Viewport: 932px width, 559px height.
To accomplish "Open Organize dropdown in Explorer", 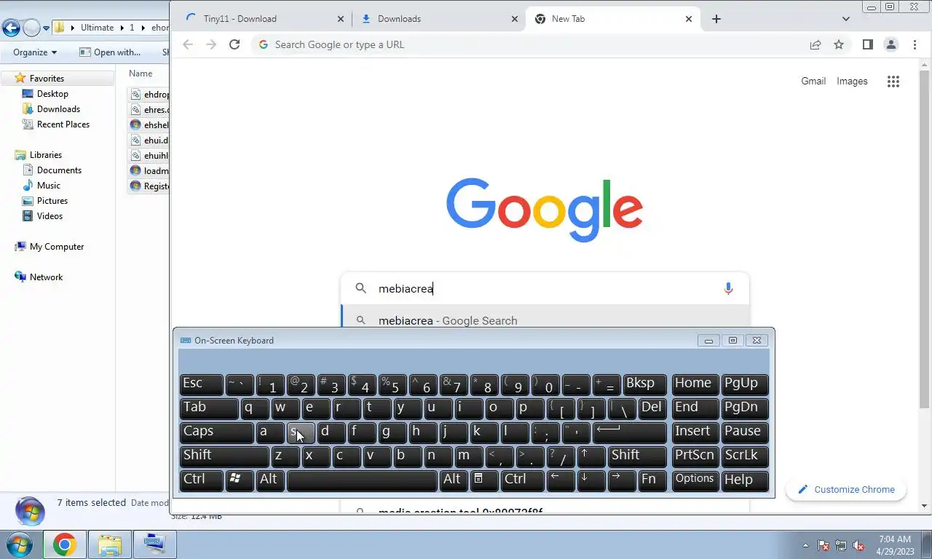I will (x=35, y=52).
